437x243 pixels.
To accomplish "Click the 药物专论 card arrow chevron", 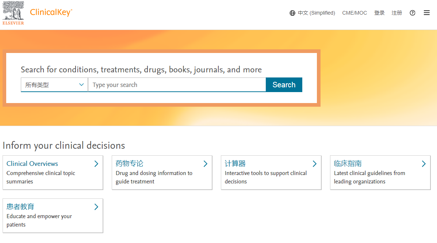I will [206, 164].
